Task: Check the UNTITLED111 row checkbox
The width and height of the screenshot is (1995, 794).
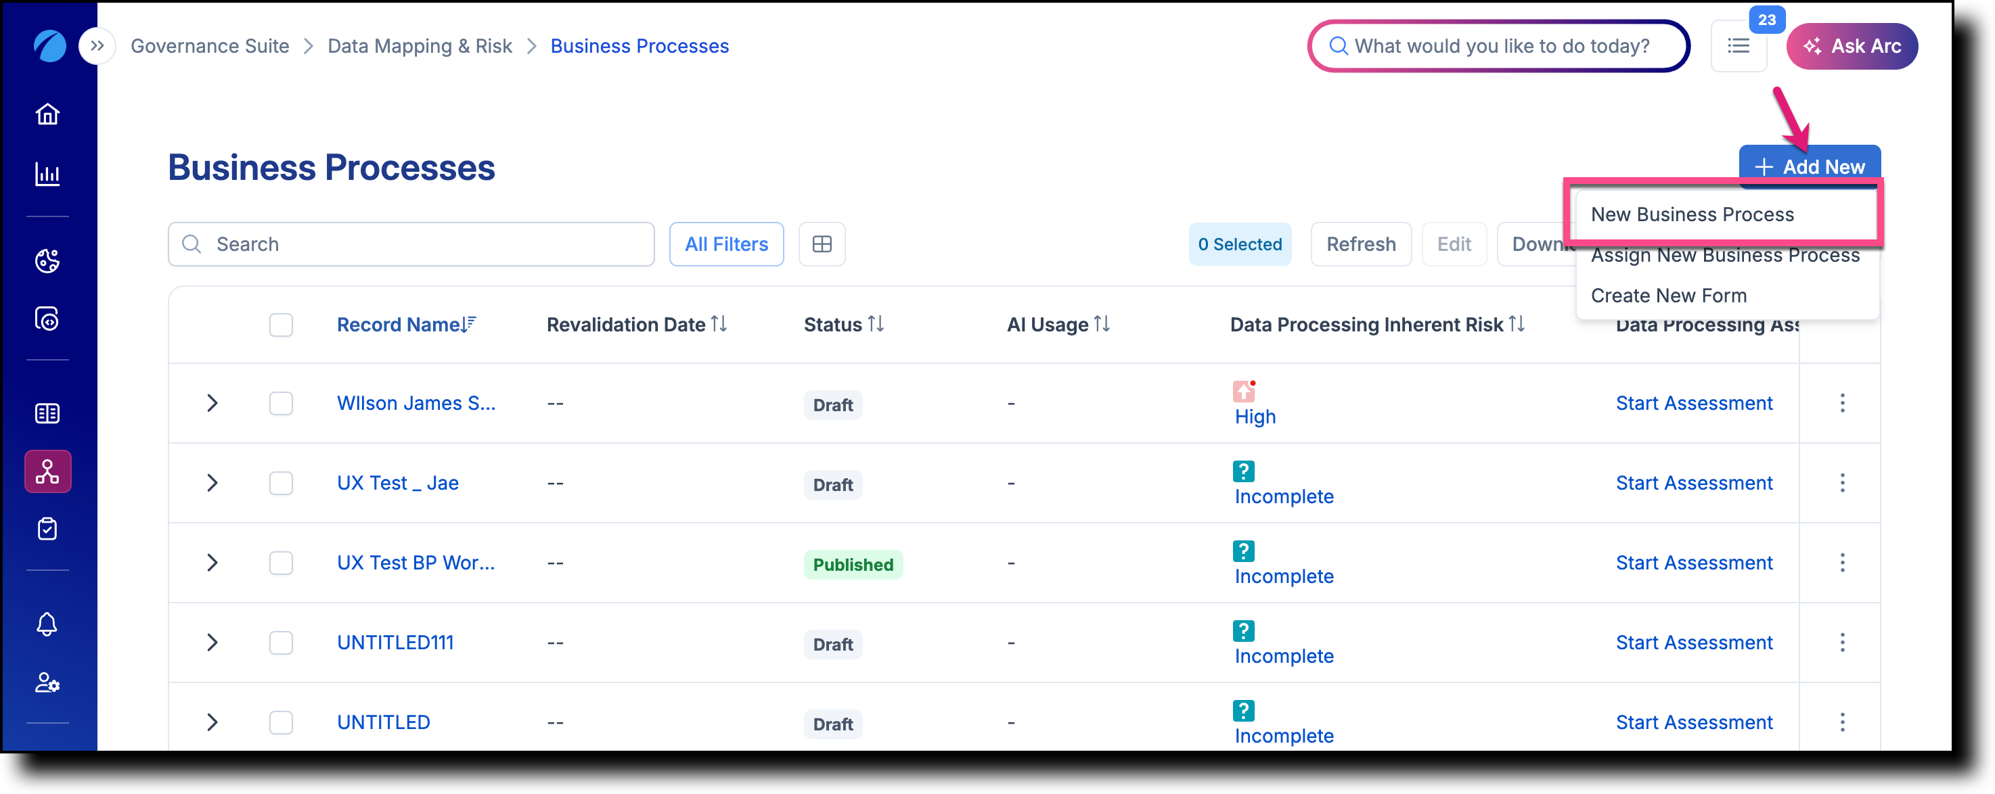Action: [281, 643]
